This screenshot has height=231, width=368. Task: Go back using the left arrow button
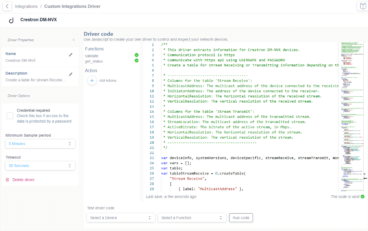coord(7,6)
